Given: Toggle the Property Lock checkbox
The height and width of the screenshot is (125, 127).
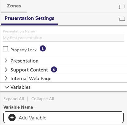Looking at the screenshot, I should pos(6,49).
